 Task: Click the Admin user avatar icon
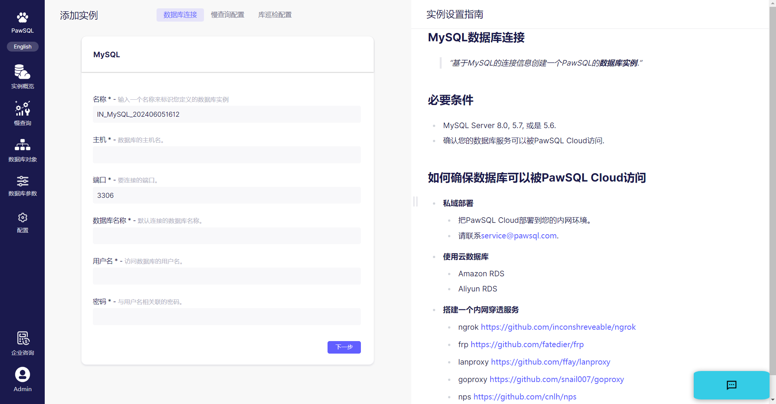(x=22, y=374)
